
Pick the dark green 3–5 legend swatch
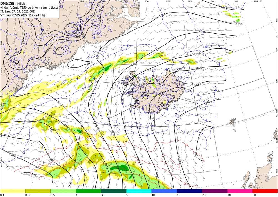coord(114,191)
